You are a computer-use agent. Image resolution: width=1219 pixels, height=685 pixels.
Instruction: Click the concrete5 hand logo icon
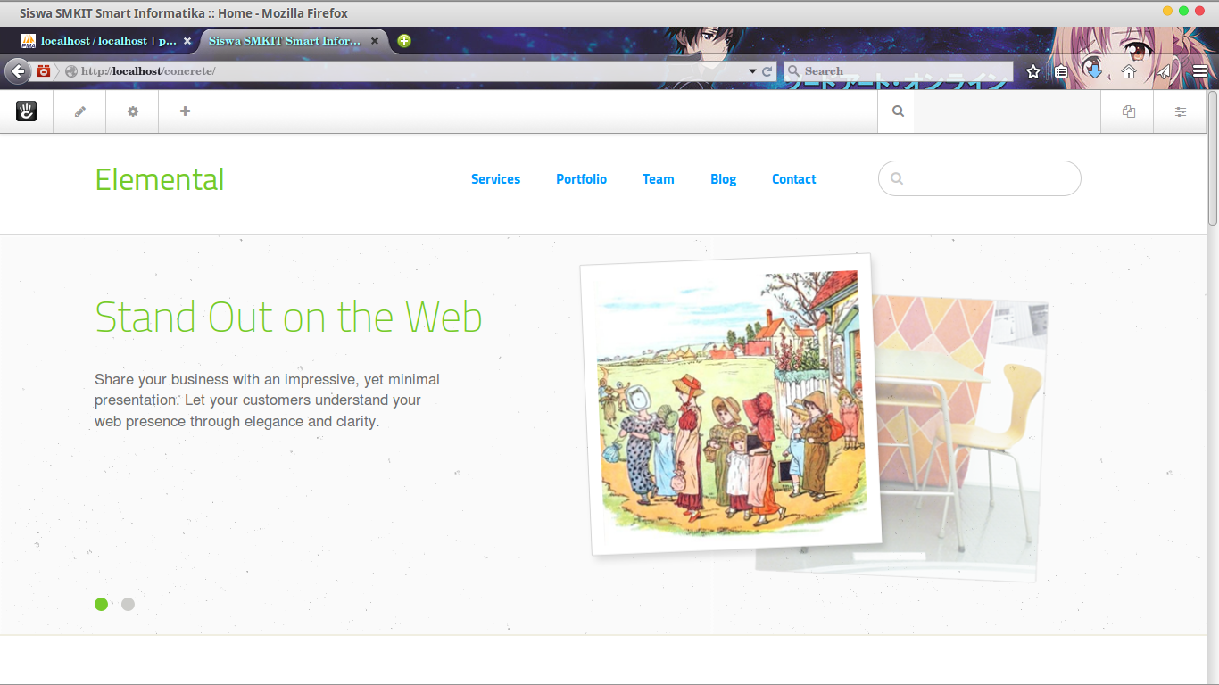click(26, 111)
